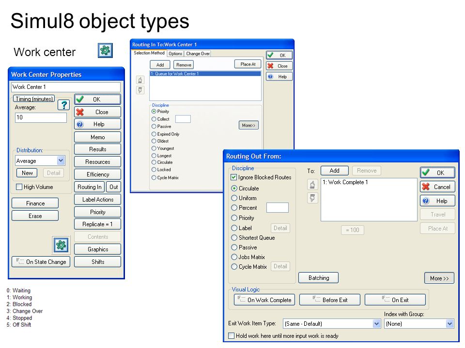The image size is (465, 348).
Task: Click the Timing (minutes) button
Action: tap(34, 99)
